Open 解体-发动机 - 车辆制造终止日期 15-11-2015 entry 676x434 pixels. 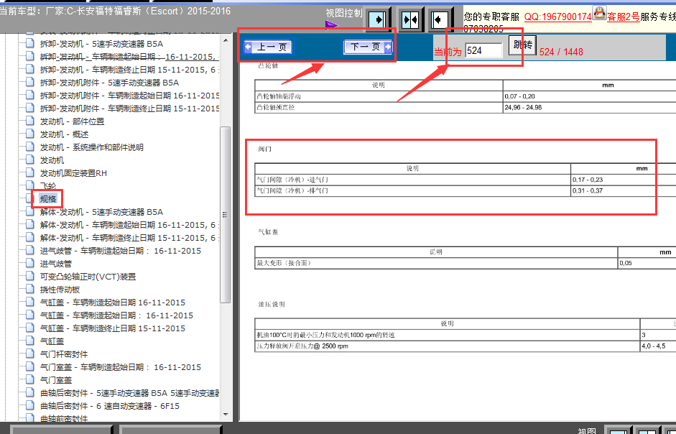pos(129,238)
